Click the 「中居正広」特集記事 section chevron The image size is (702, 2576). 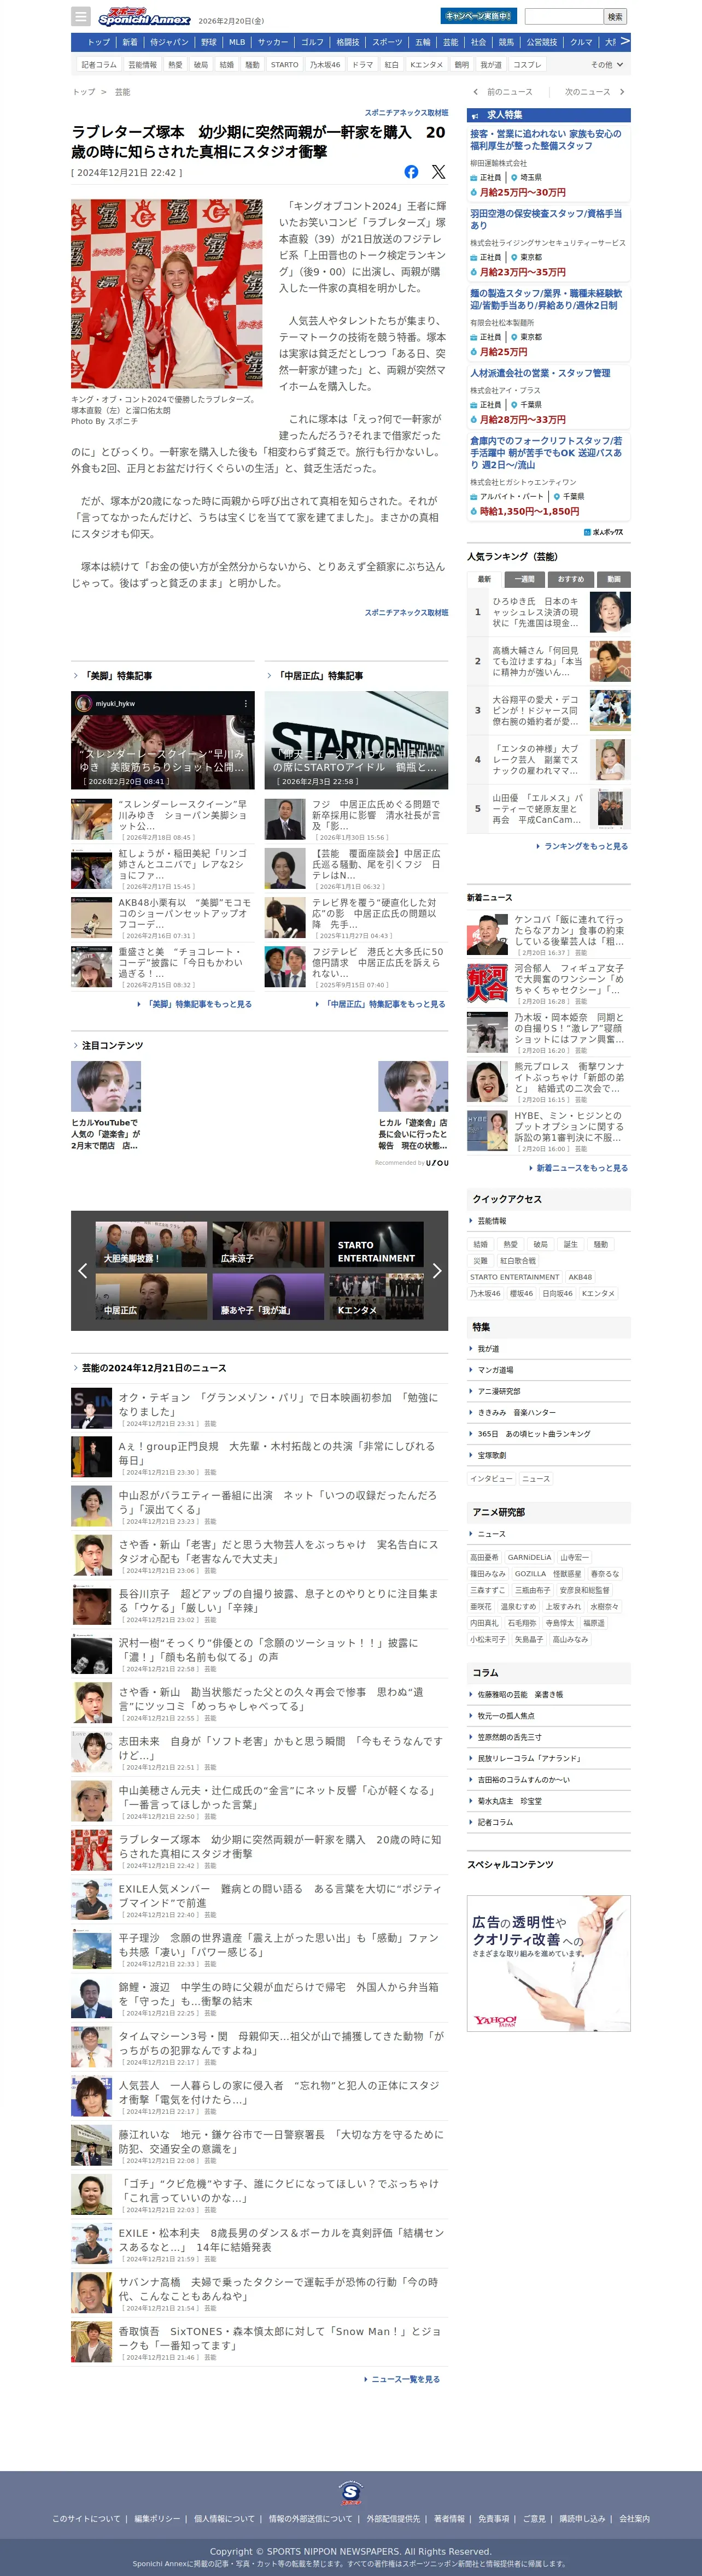(269, 675)
